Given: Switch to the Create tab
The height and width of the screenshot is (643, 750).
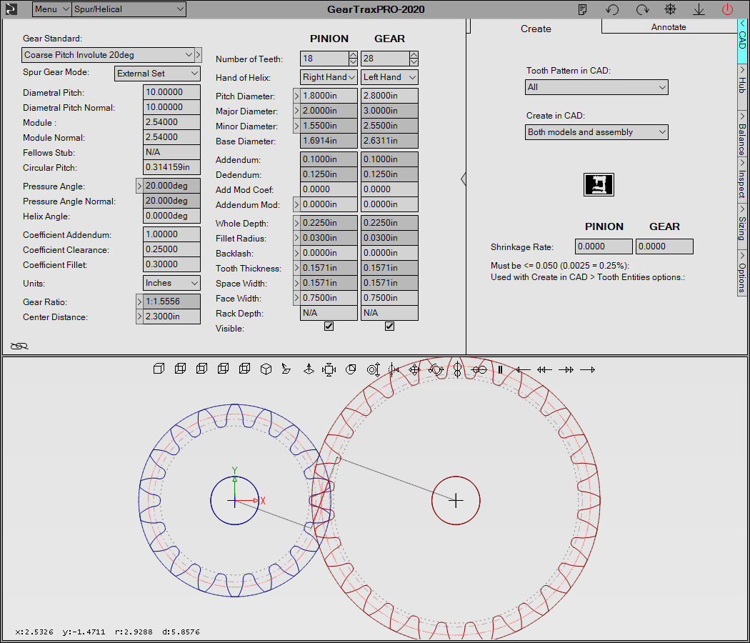Looking at the screenshot, I should [x=536, y=29].
